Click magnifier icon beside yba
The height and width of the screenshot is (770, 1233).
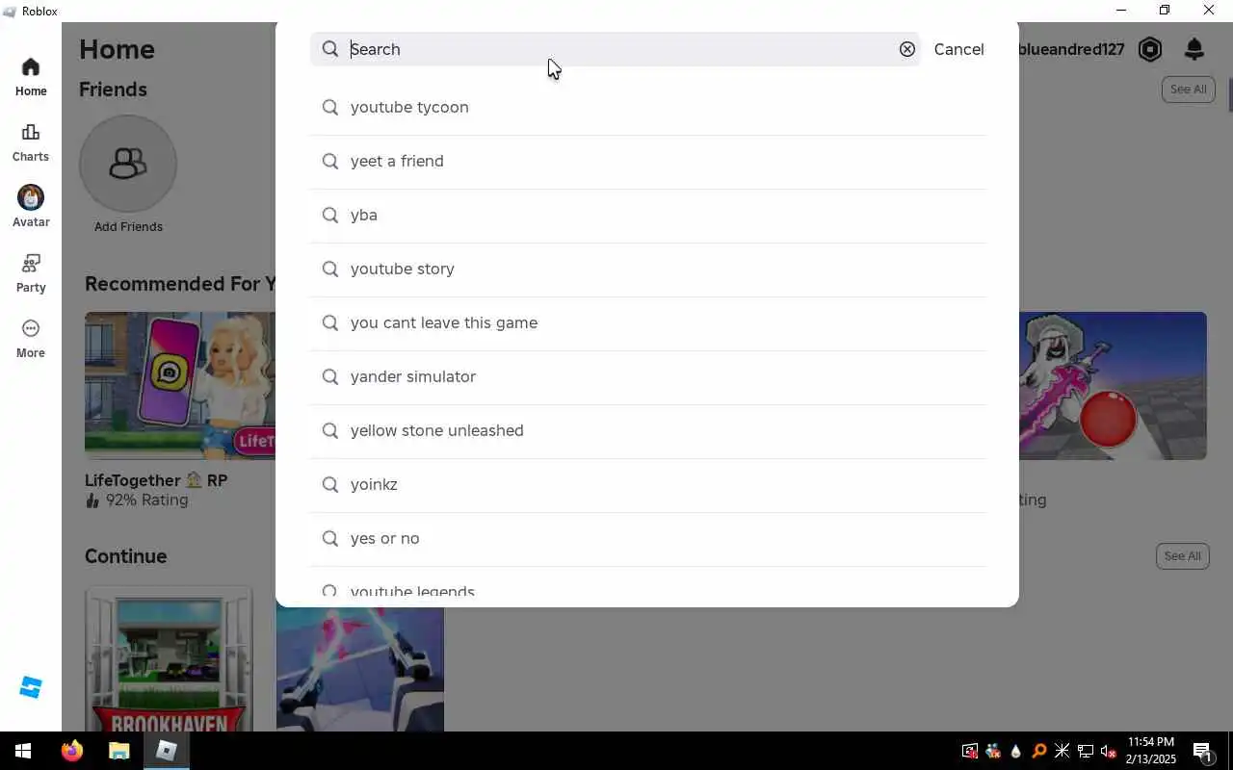[330, 215]
